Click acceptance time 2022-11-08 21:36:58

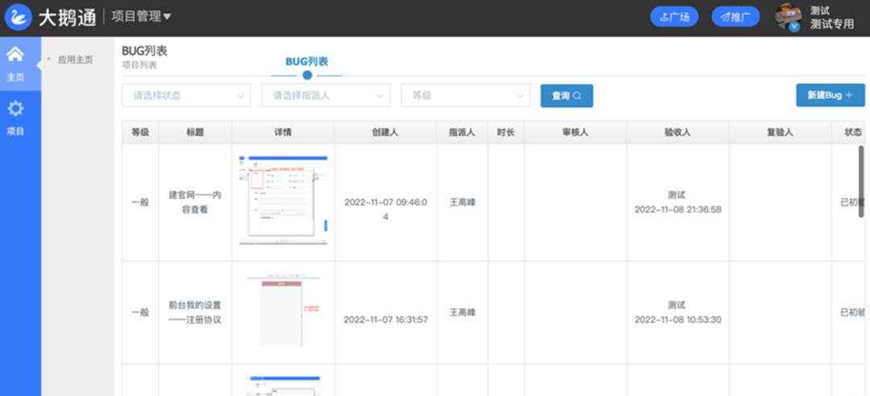[678, 209]
